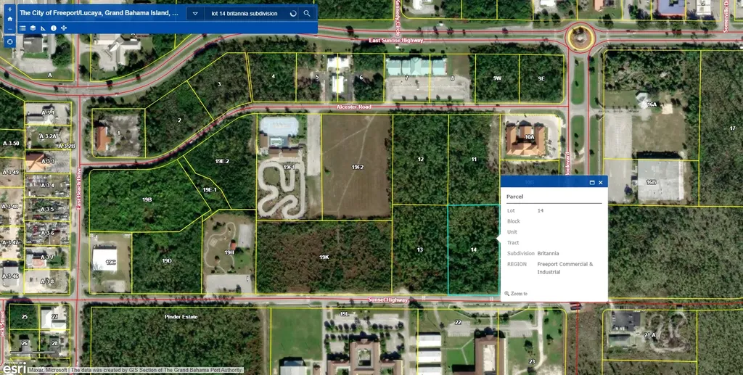
Task: Click the 'East Sunrise Highway' road label
Action: click(x=396, y=41)
